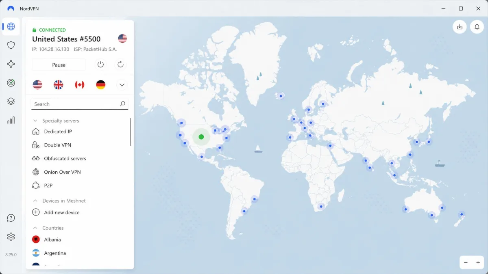The height and width of the screenshot is (274, 488).
Task: Click the green connected server marker on map
Action: point(201,137)
